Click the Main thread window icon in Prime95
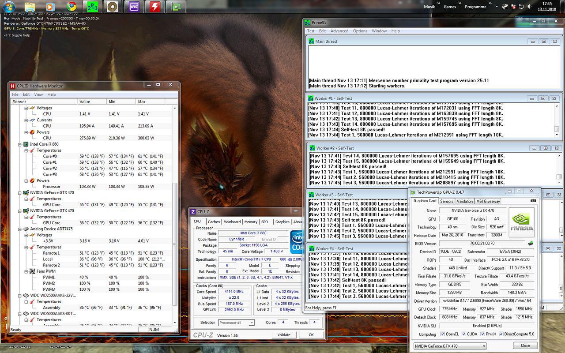 point(312,41)
